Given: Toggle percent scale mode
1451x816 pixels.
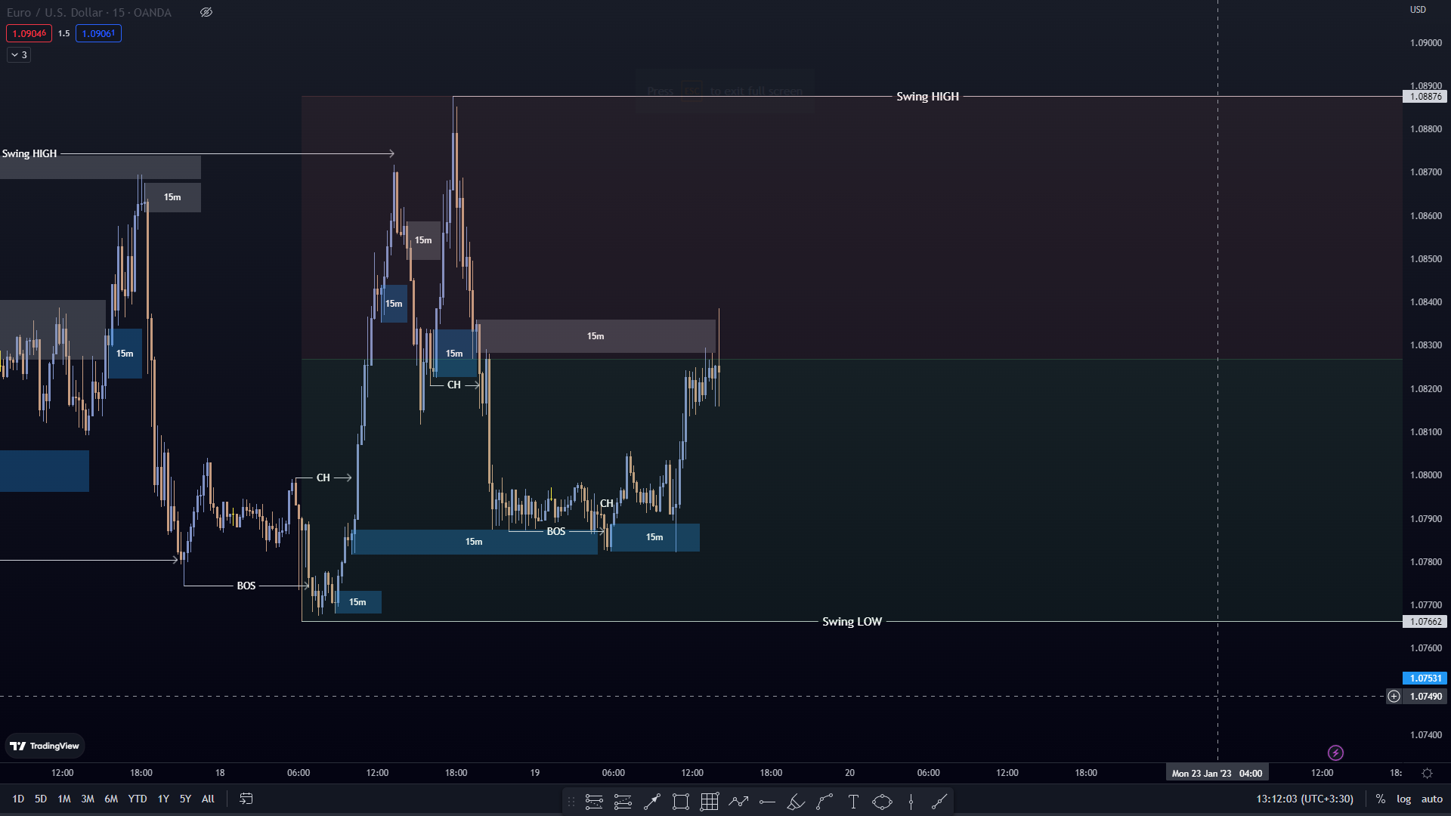Looking at the screenshot, I should pyautogui.click(x=1381, y=799).
